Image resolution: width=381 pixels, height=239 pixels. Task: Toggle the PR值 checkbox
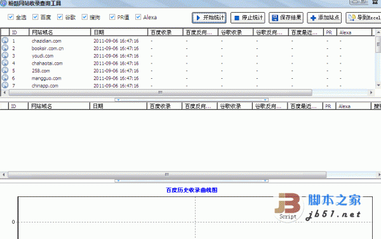click(x=112, y=17)
